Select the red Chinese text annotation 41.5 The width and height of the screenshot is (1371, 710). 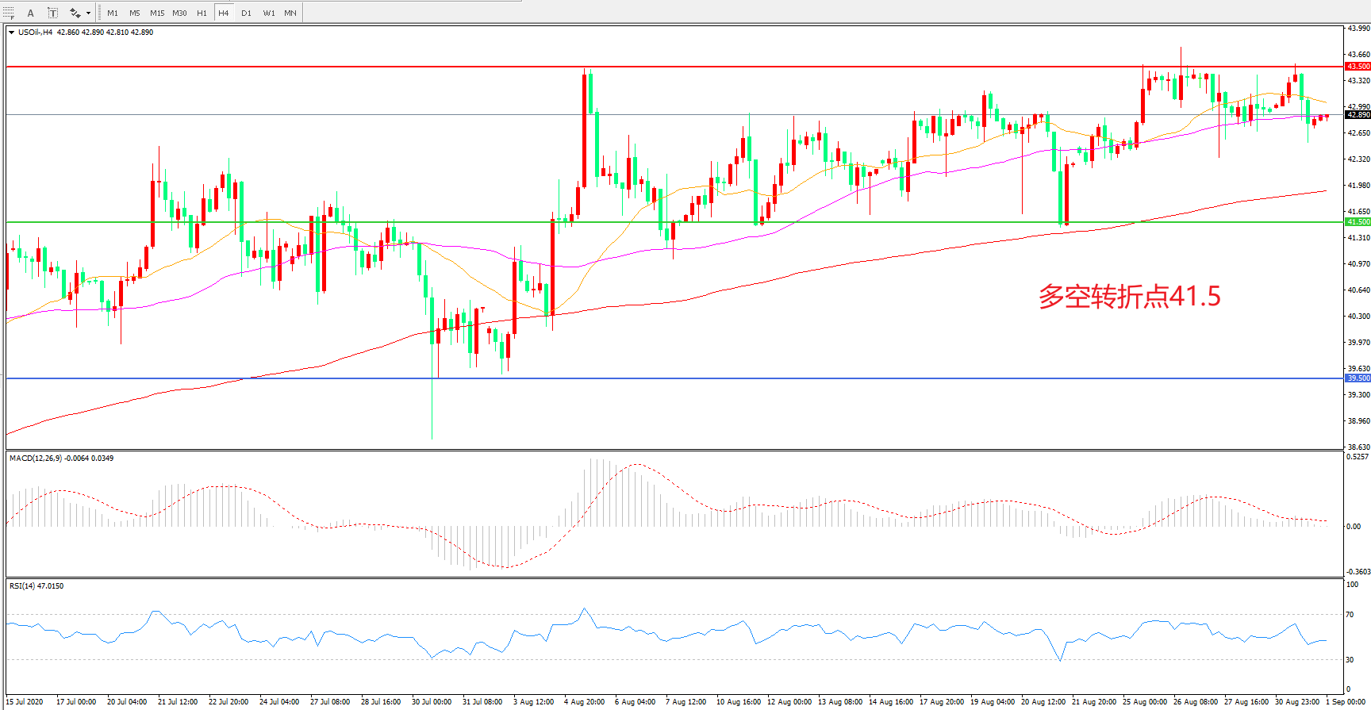pyautogui.click(x=1129, y=297)
